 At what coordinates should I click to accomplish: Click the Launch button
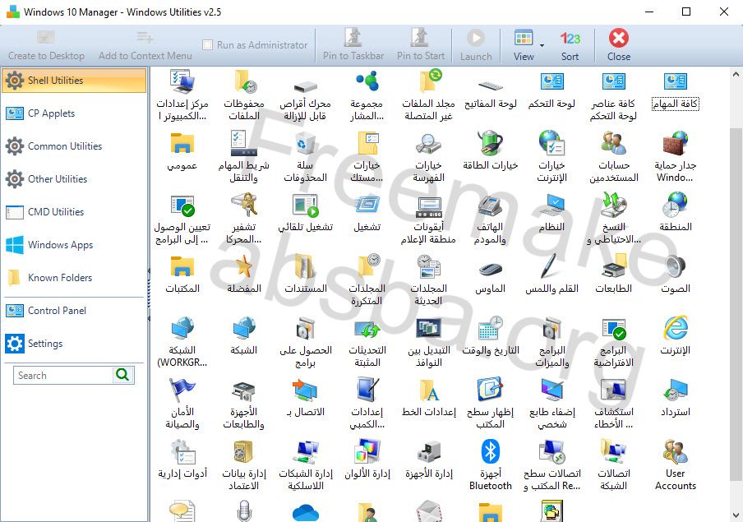pyautogui.click(x=476, y=45)
